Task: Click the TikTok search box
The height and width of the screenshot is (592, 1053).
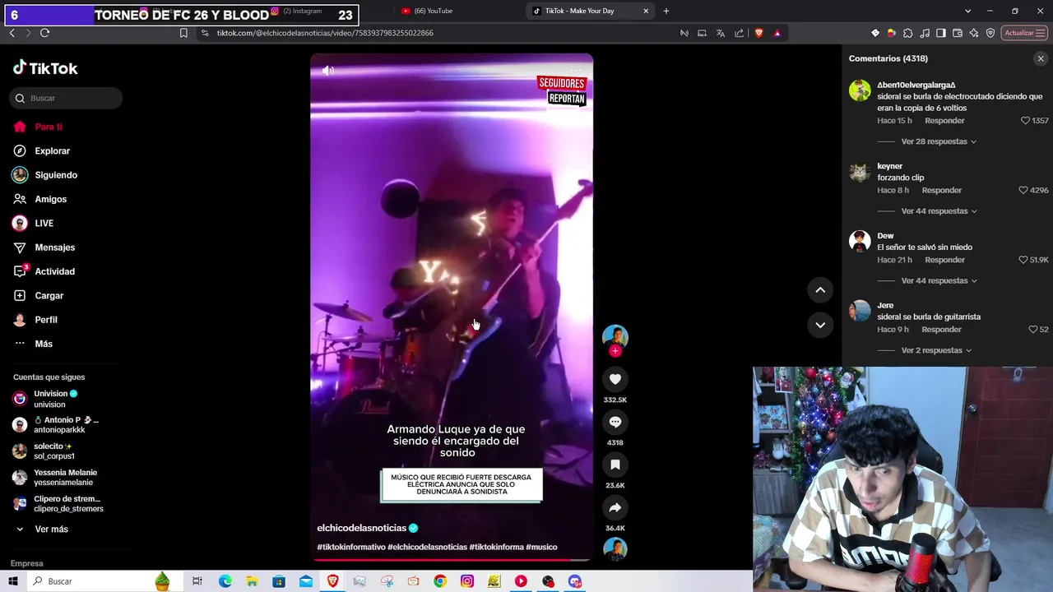Action: point(66,98)
